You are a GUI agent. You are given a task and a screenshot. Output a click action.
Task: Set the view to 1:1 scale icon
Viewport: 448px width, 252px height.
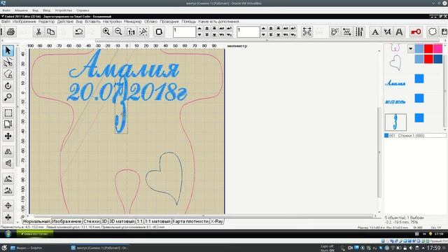[131, 31]
